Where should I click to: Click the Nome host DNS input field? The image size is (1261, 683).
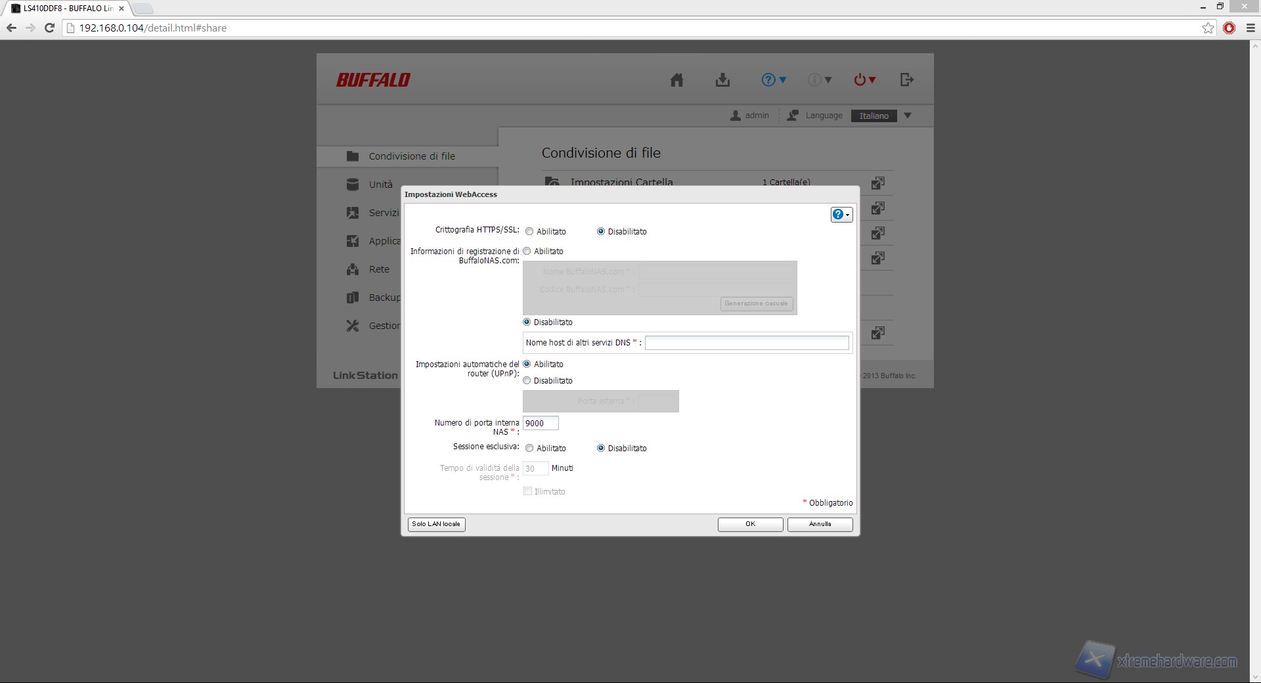click(747, 343)
